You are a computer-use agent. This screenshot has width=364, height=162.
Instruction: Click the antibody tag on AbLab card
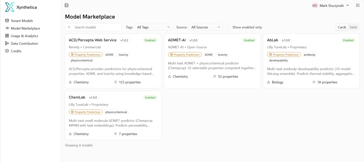[310, 55]
